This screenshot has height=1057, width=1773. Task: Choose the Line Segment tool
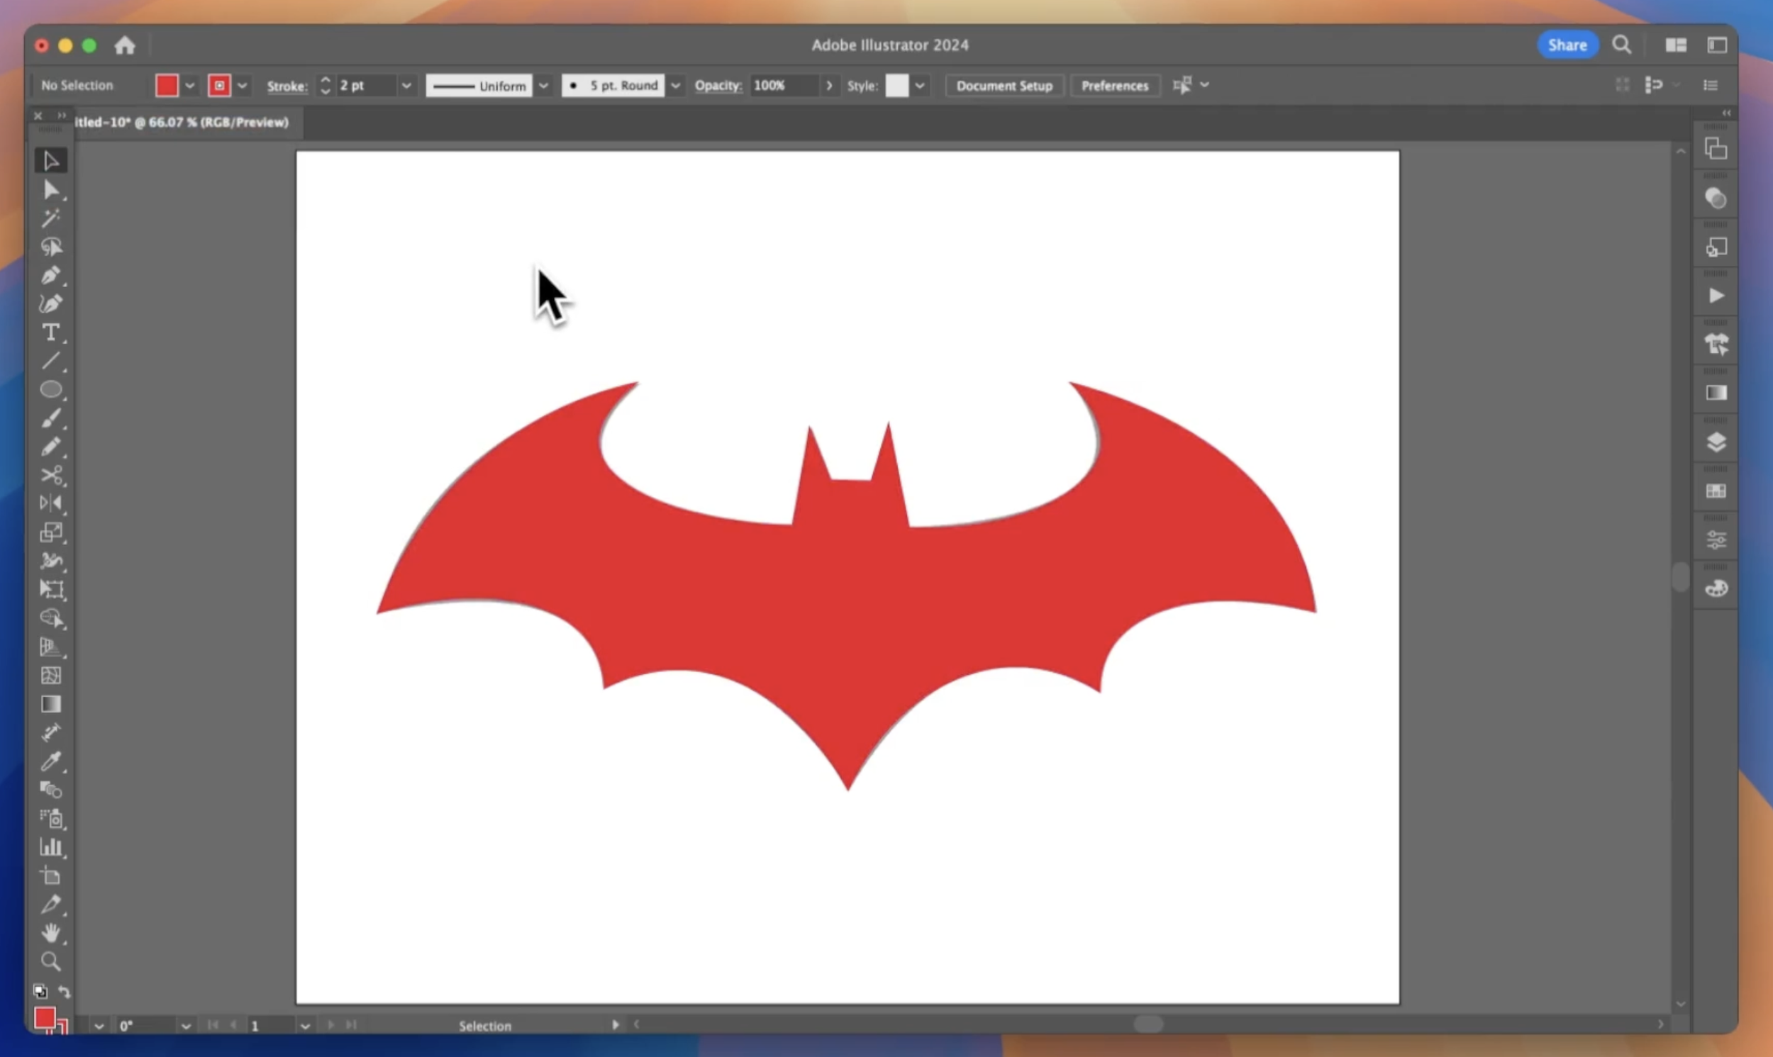pyautogui.click(x=50, y=361)
